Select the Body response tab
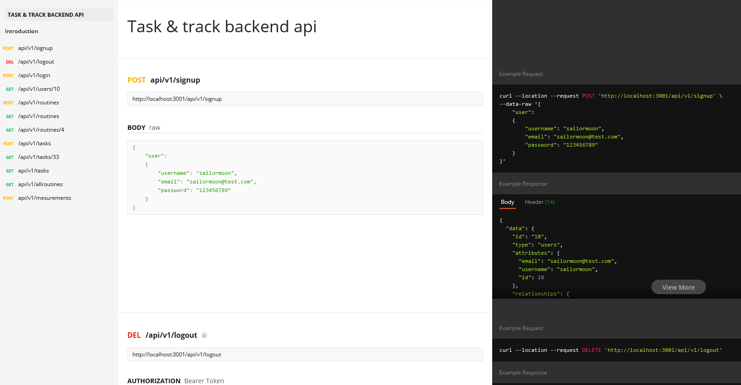The width and height of the screenshot is (741, 385). pos(507,202)
